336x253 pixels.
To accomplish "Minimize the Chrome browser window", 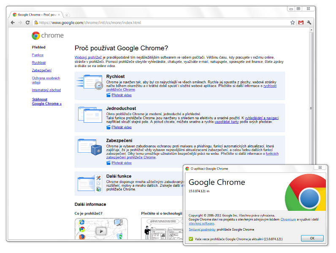I will [x=291, y=9].
